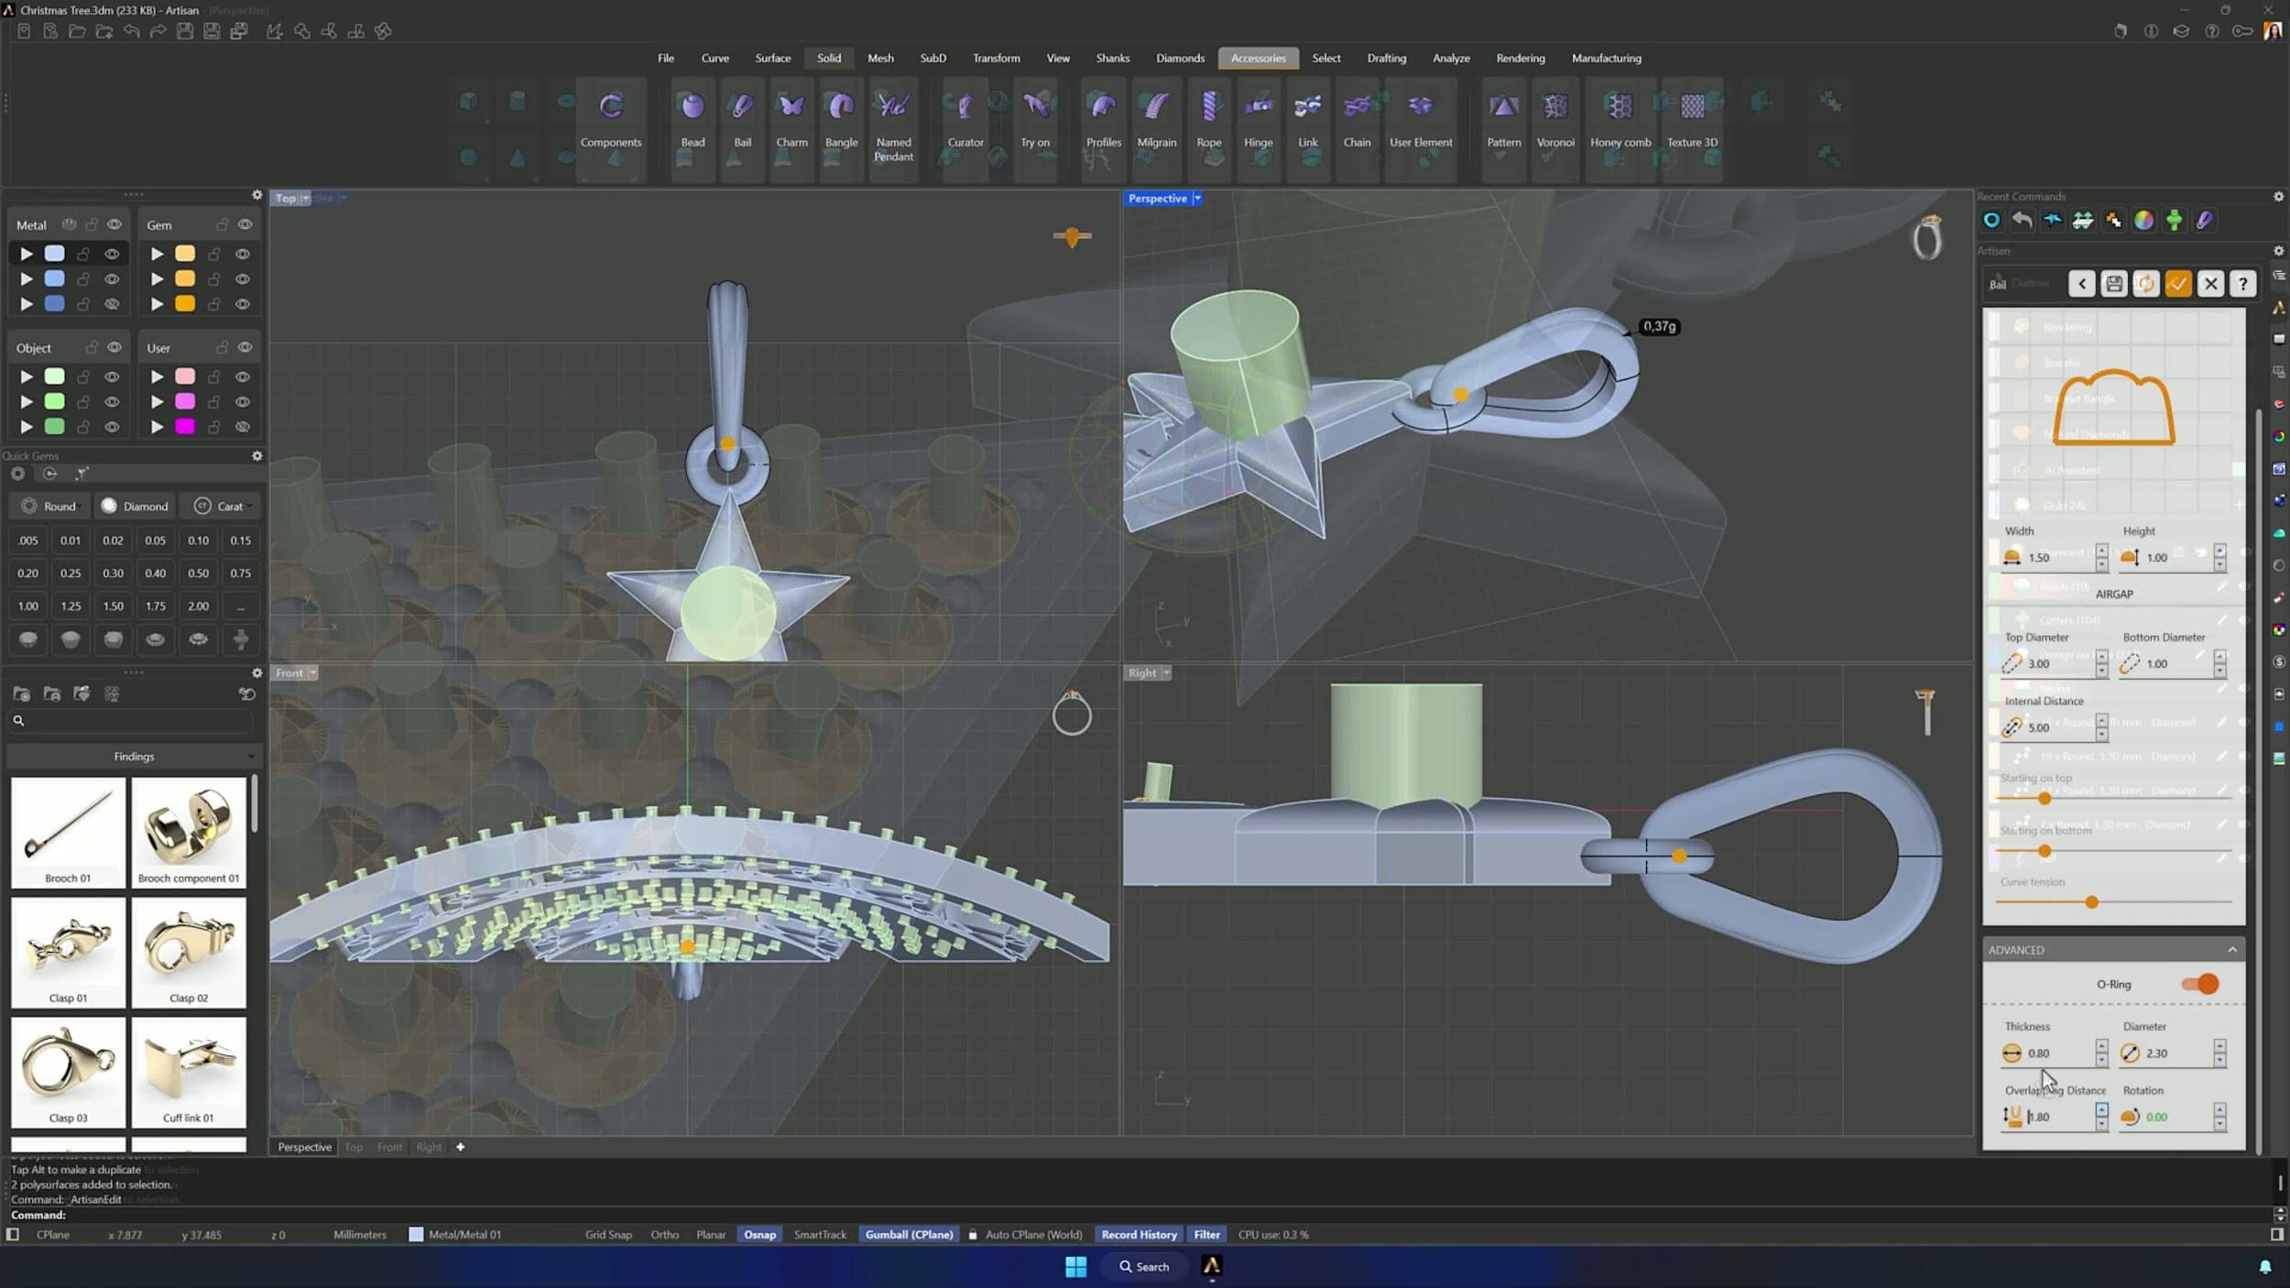Collapse the ADVANCED section

(2232, 949)
